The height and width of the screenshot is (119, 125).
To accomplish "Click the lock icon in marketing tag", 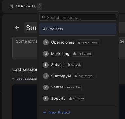I will tap(74, 54).
